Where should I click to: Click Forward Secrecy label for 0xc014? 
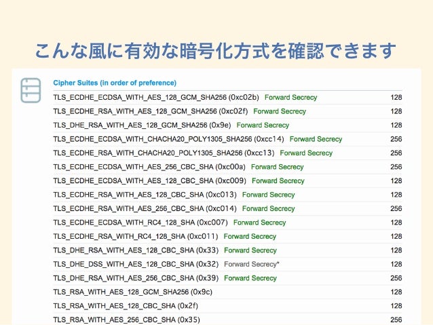coord(268,208)
